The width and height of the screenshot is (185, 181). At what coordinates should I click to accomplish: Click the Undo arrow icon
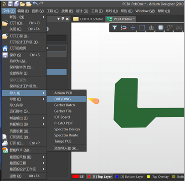point(35,4)
